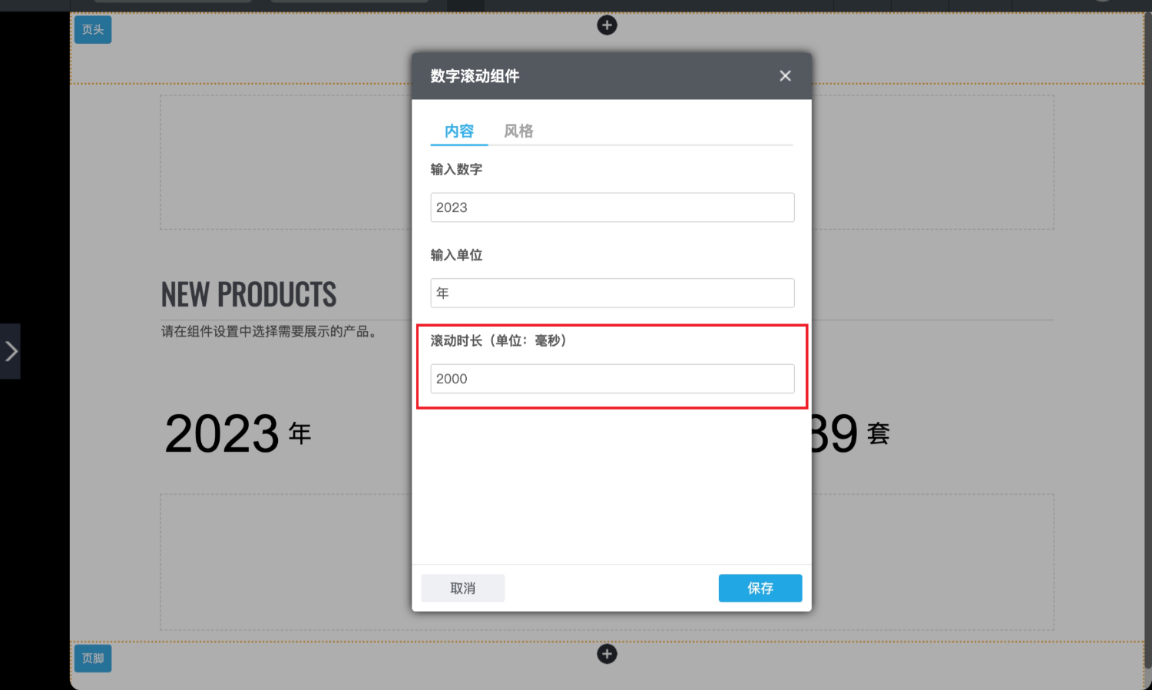Switch to the 风格 tab
The height and width of the screenshot is (690, 1152).
pyautogui.click(x=518, y=131)
